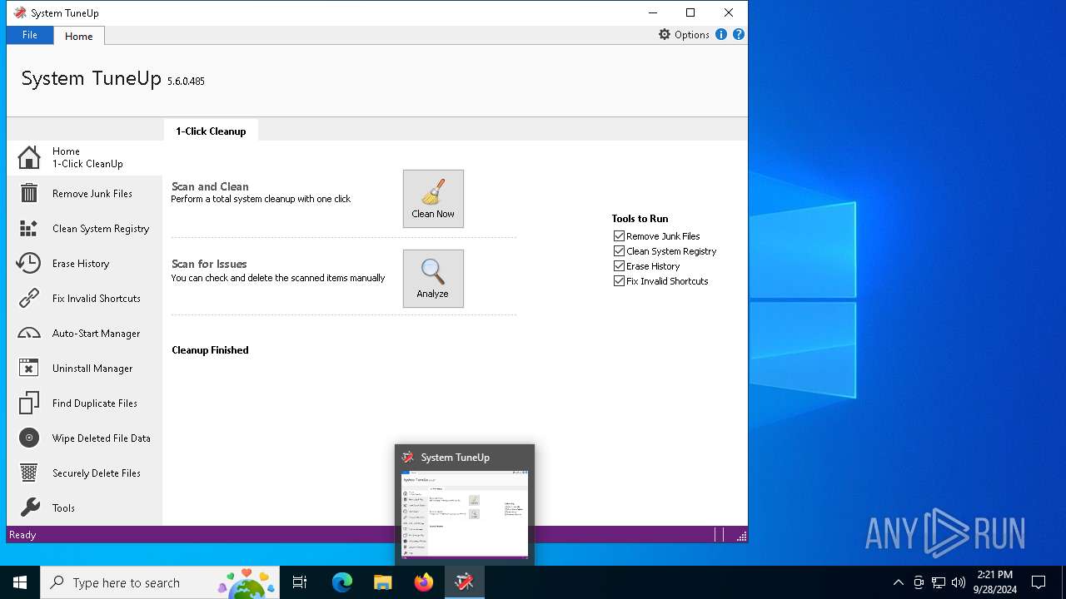Select Tools sidebar label
The image size is (1066, 599).
pos(63,507)
